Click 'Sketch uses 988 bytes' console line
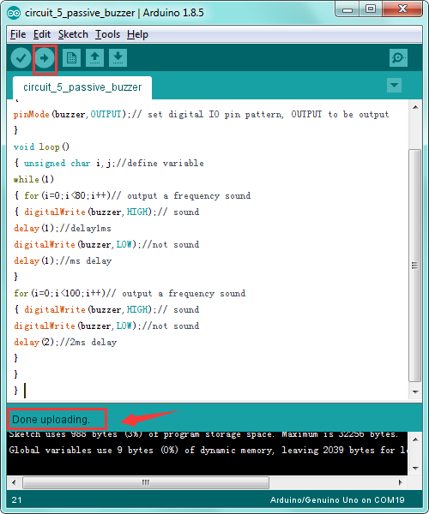429x514 pixels. 203,434
